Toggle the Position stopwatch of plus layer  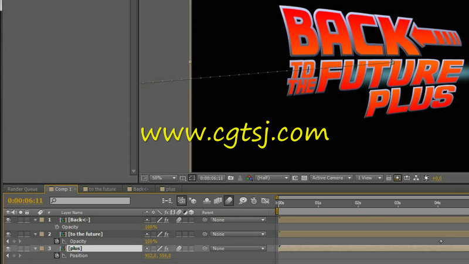(57, 256)
